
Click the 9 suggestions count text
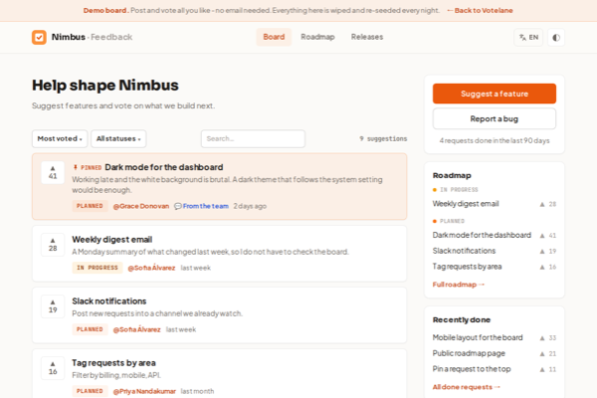click(383, 138)
